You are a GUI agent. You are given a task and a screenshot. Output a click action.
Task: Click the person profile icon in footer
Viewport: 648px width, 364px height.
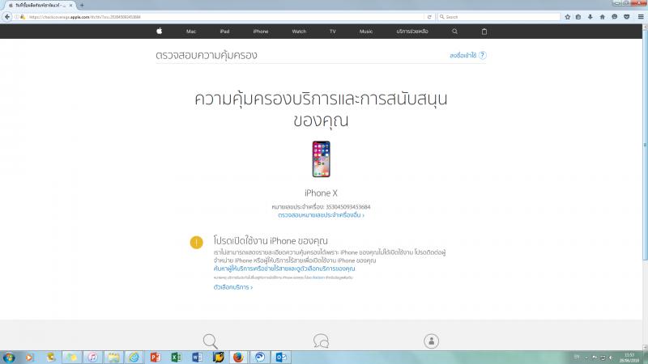pyautogui.click(x=431, y=341)
